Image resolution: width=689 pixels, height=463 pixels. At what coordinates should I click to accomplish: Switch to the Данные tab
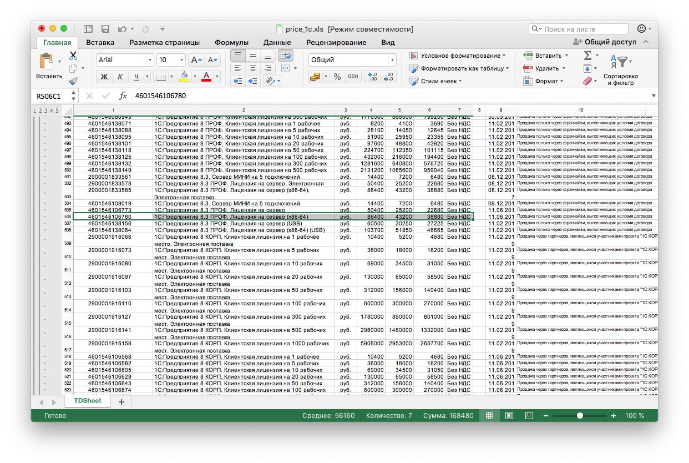[277, 42]
